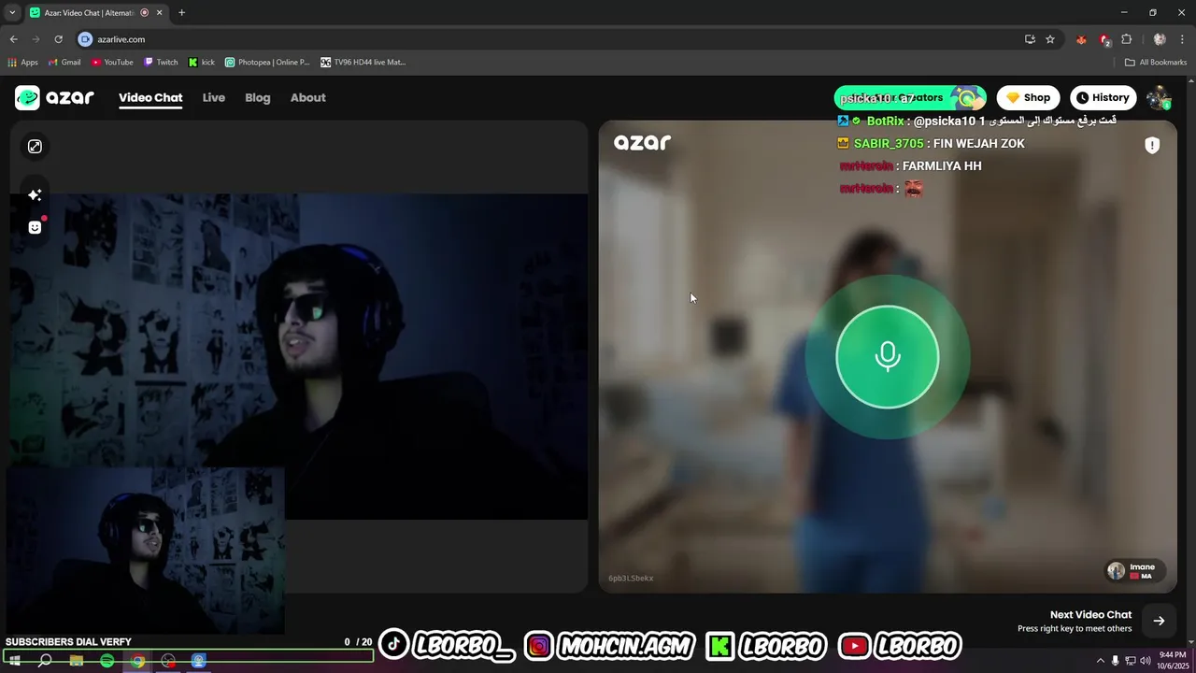Screen dimensions: 1196x673
Task: Open the camera site-permission icon in address bar
Action: 85,39
